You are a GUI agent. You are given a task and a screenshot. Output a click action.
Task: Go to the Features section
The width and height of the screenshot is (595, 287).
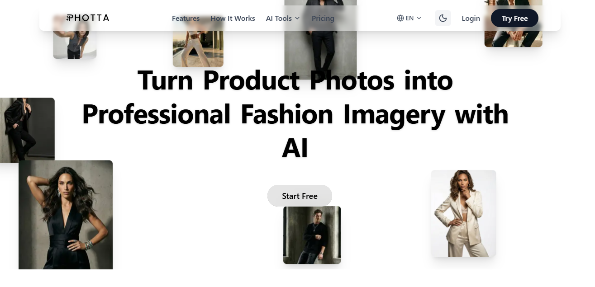pyautogui.click(x=186, y=19)
